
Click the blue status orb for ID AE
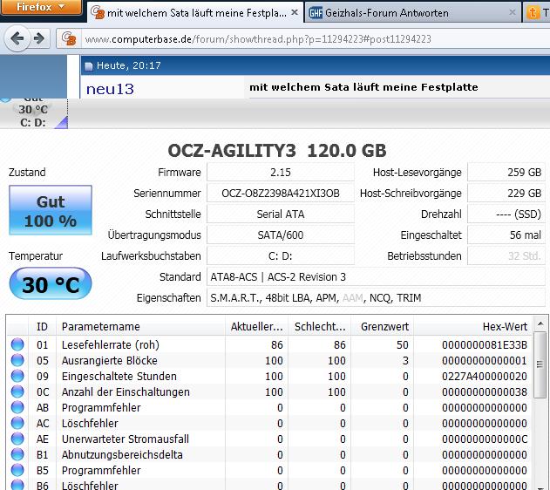17,439
